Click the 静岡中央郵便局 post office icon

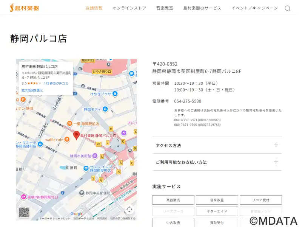[82, 193]
